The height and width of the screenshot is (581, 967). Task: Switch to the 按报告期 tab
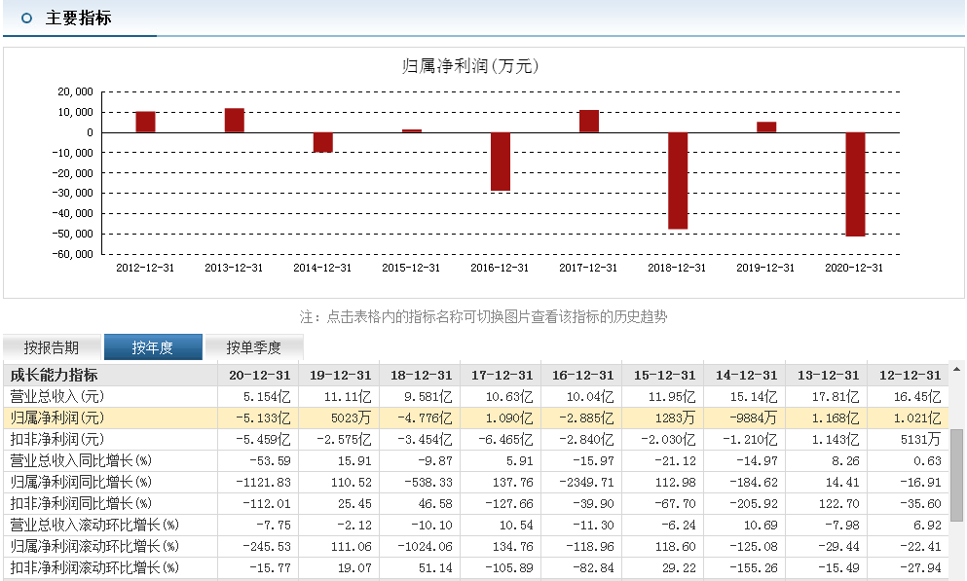[x=52, y=347]
